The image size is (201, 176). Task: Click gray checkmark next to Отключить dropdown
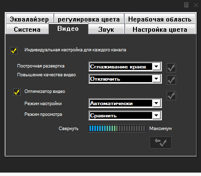coord(171,80)
